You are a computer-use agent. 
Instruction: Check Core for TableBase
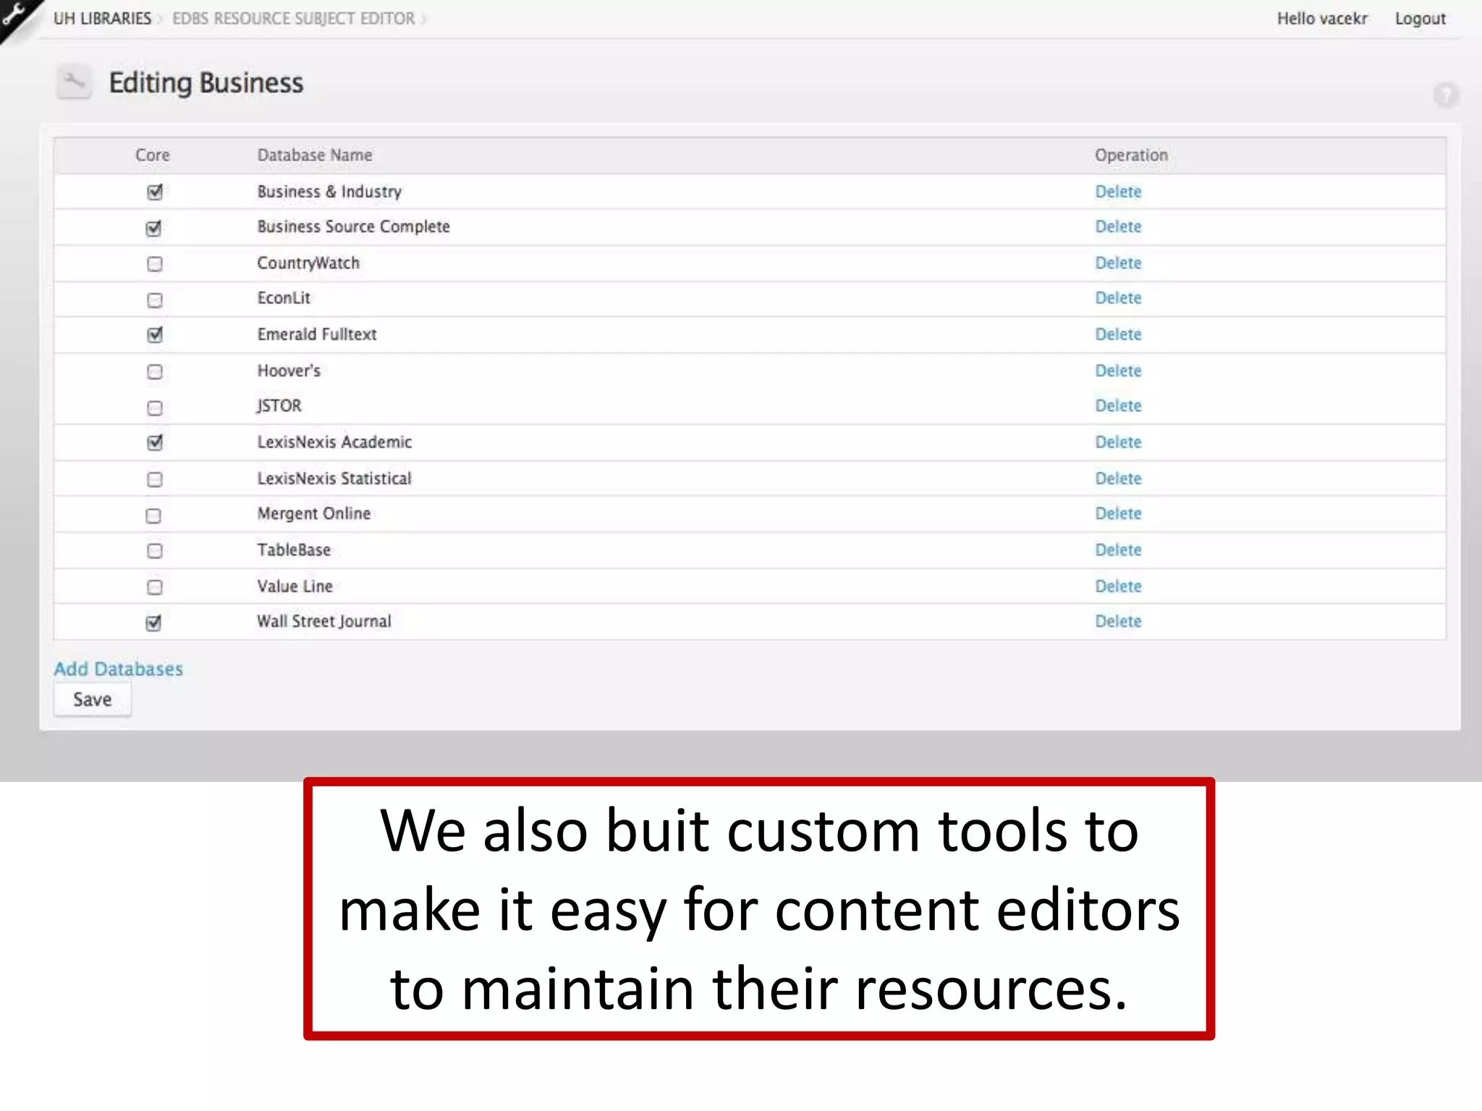[x=154, y=550]
